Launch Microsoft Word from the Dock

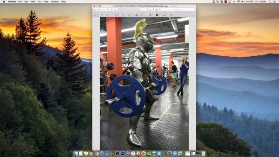(107, 154)
